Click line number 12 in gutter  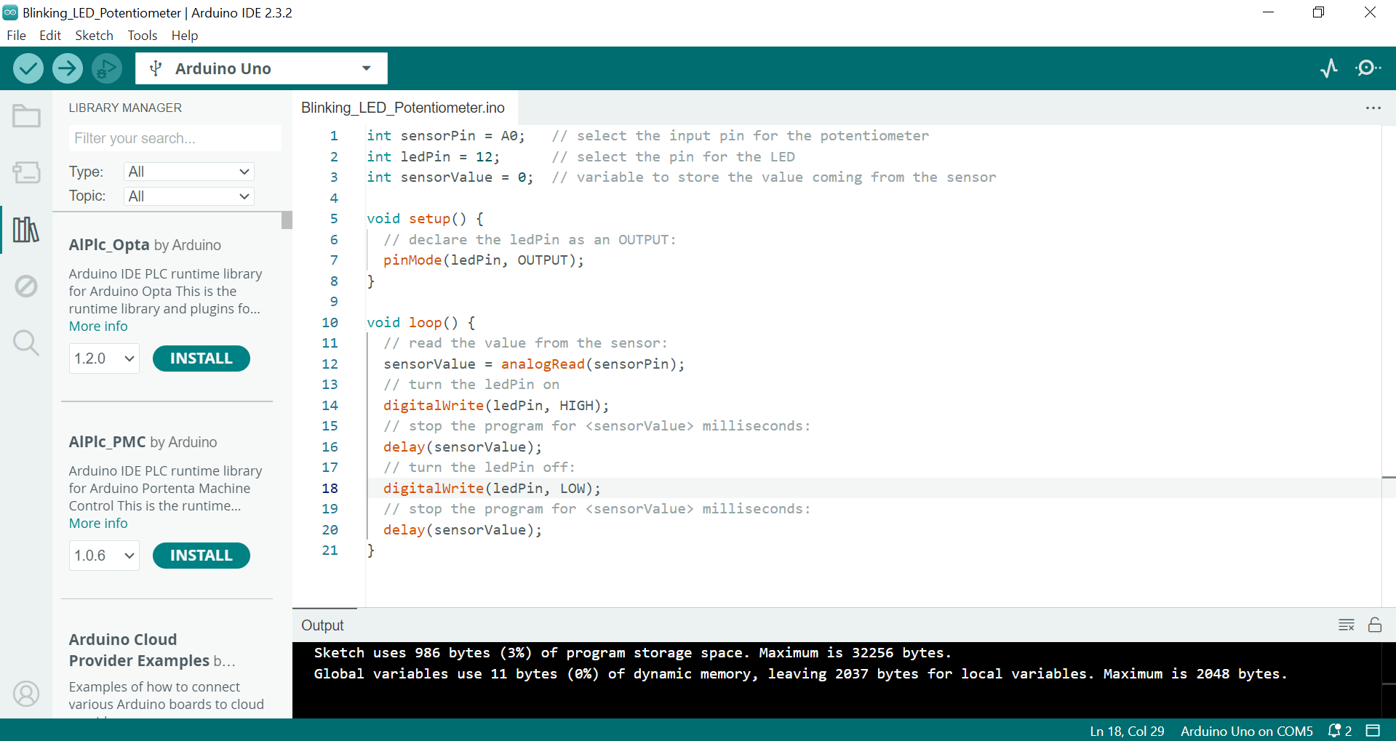(x=330, y=364)
